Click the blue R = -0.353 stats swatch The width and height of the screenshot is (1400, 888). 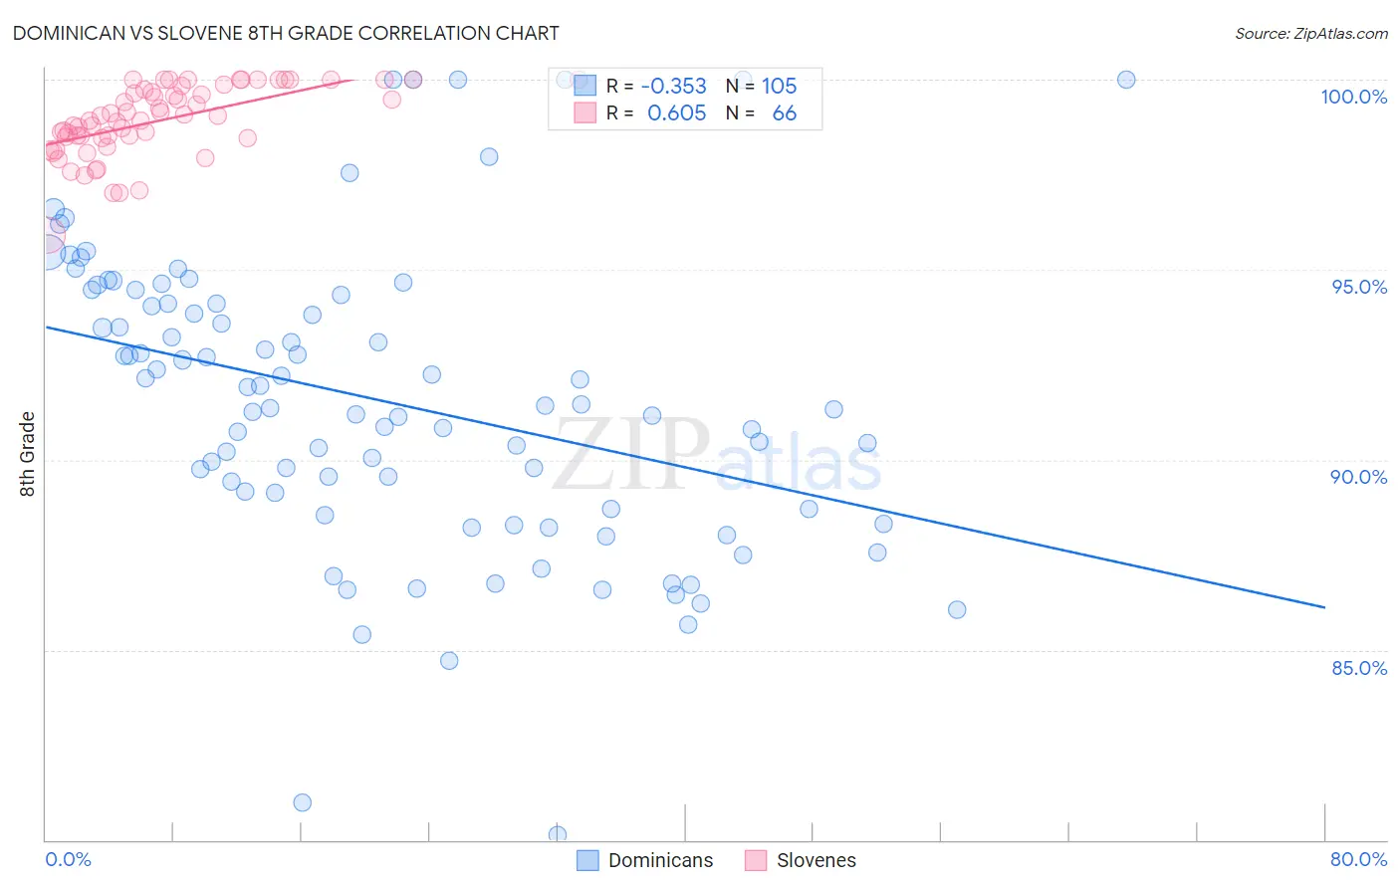click(584, 86)
